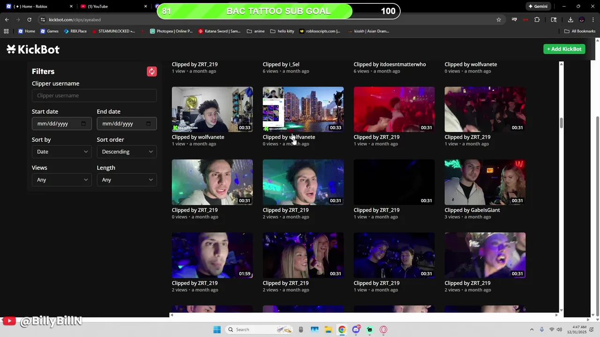Go back with the browser back arrow
The height and width of the screenshot is (337, 600).
click(x=7, y=20)
